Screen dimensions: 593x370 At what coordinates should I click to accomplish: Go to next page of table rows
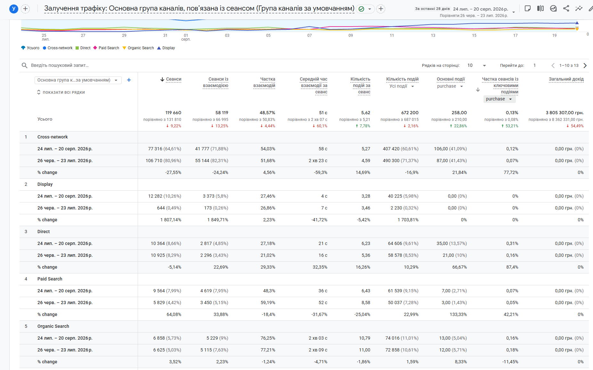585,66
